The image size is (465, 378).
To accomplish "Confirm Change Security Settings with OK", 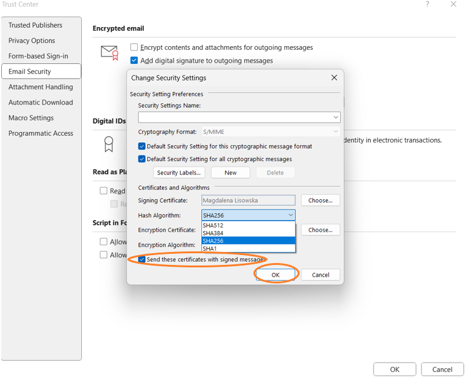I will point(276,275).
